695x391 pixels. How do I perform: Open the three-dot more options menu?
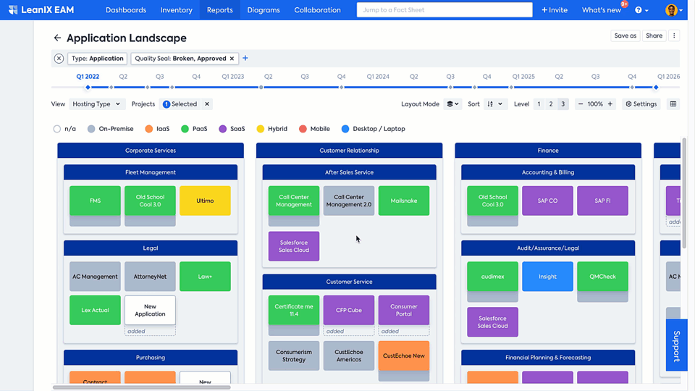tap(674, 35)
